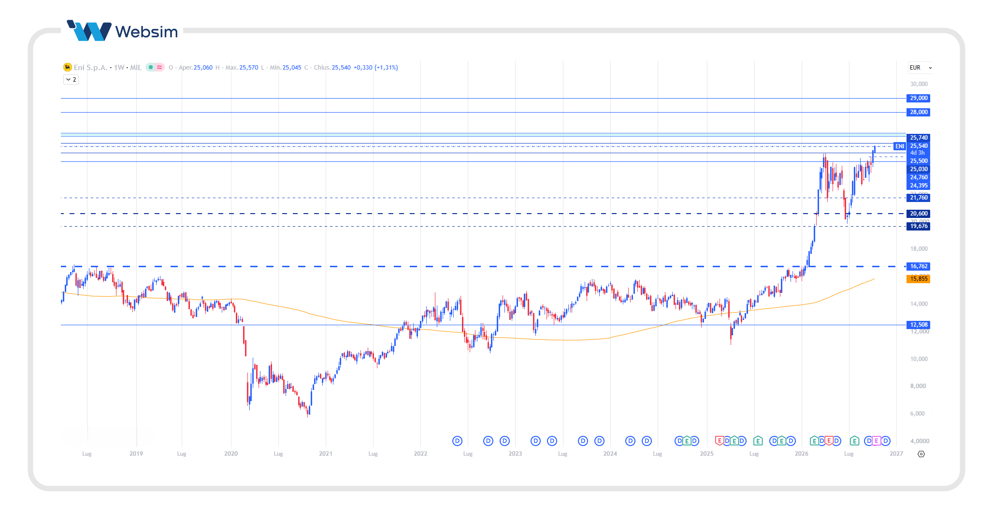Click the green market status dot
This screenshot has height=519, width=993.
[x=151, y=67]
